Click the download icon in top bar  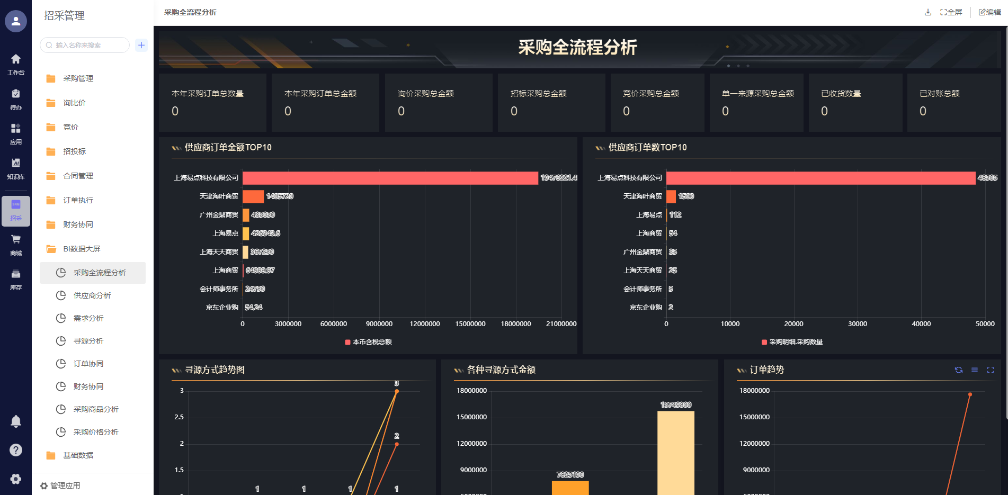pos(927,12)
